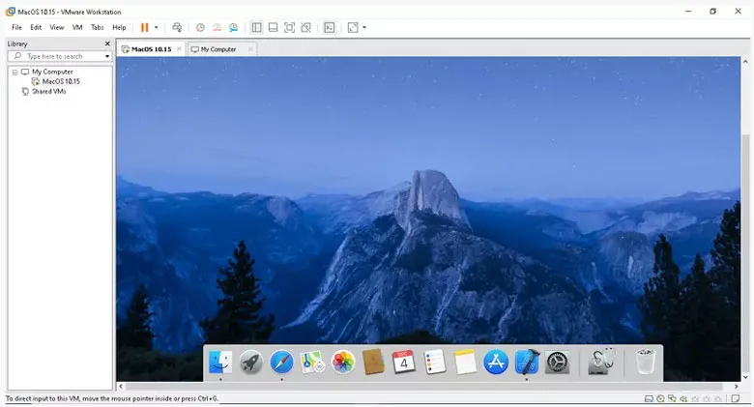Open the File menu

[16, 27]
